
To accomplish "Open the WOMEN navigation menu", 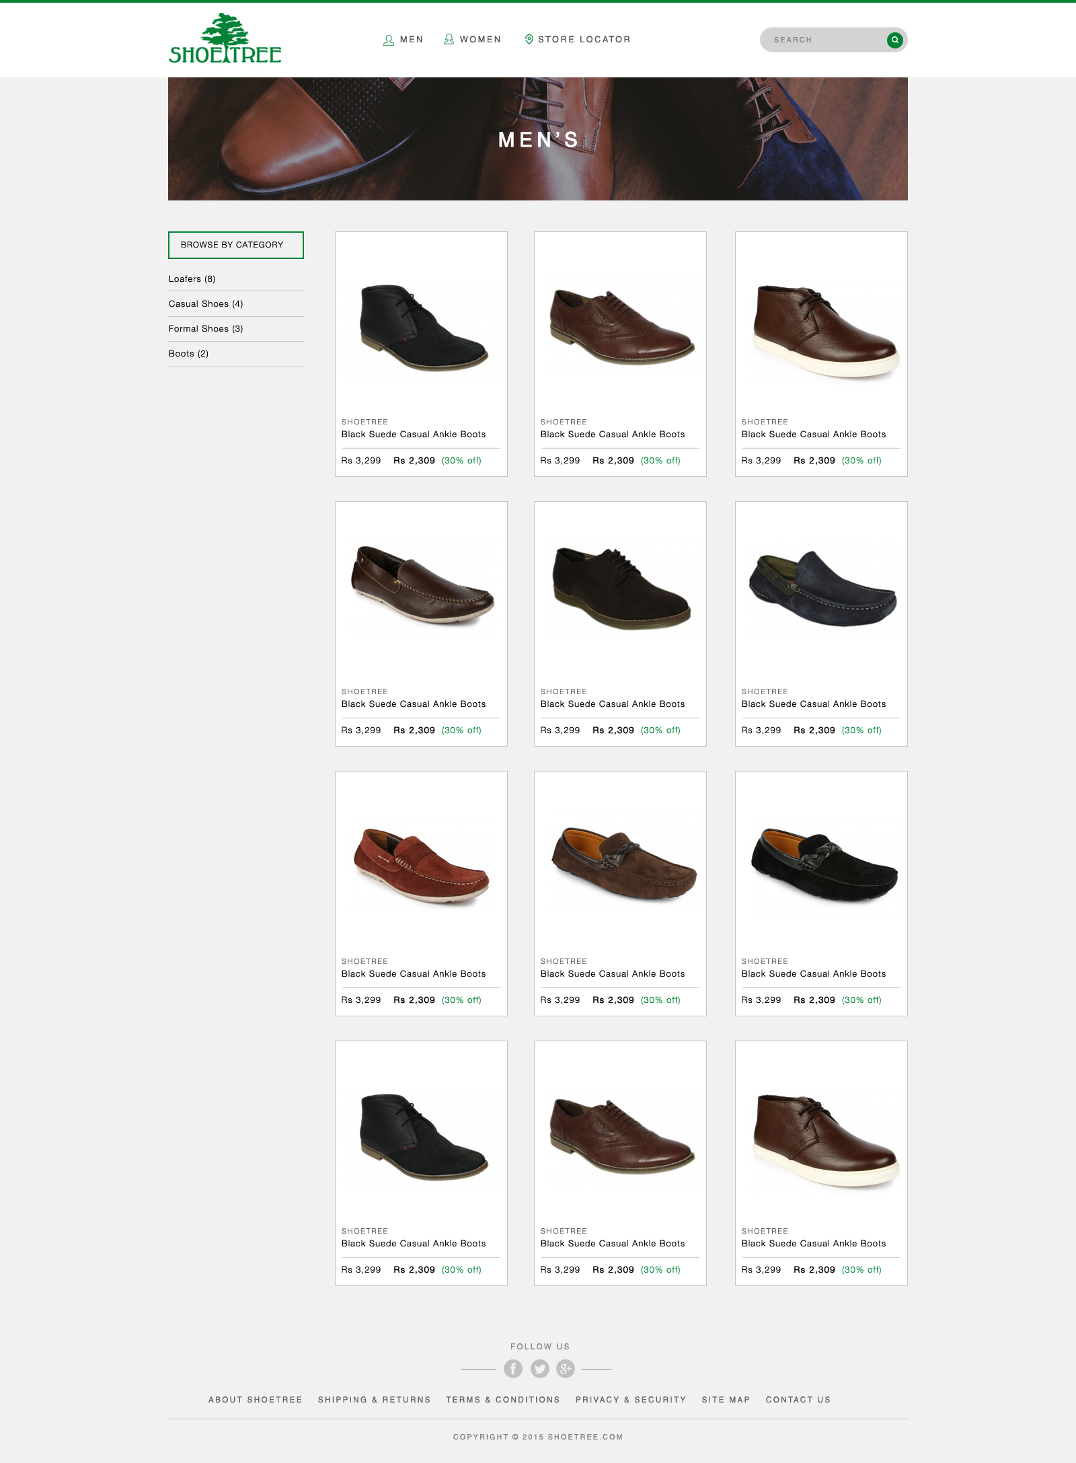I will click(x=480, y=40).
